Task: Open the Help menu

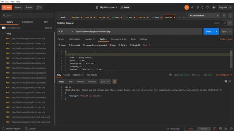Action: [x=18, y=1]
